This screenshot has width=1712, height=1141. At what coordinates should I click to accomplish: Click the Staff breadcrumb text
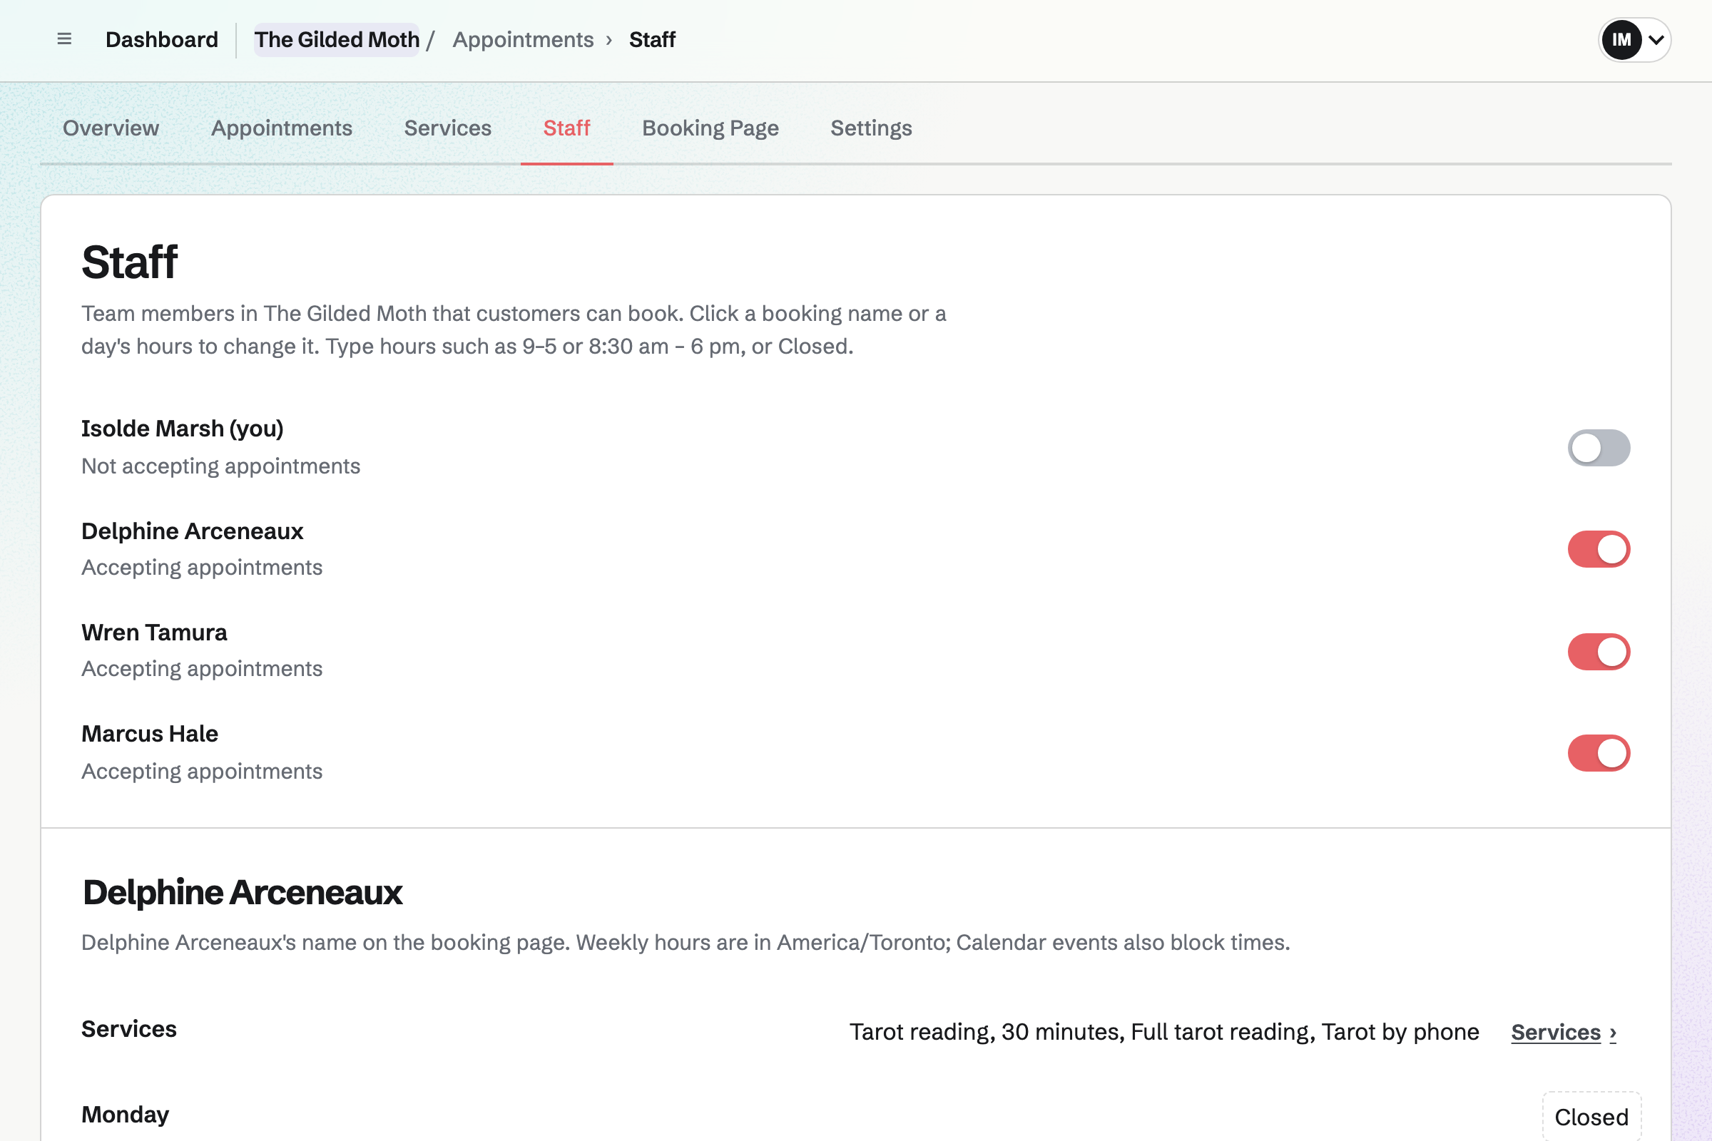click(x=652, y=39)
